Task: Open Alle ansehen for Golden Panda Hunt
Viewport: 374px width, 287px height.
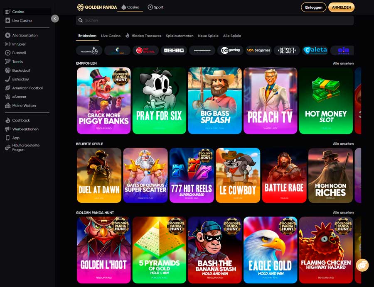Action: click(x=343, y=212)
